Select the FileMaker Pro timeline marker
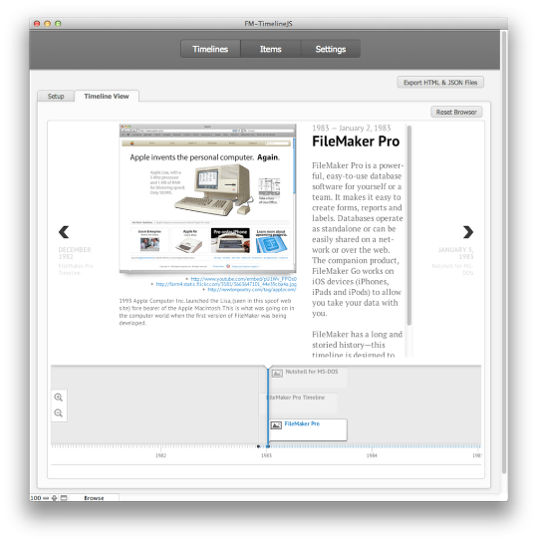This screenshot has height=543, width=538. [x=308, y=429]
